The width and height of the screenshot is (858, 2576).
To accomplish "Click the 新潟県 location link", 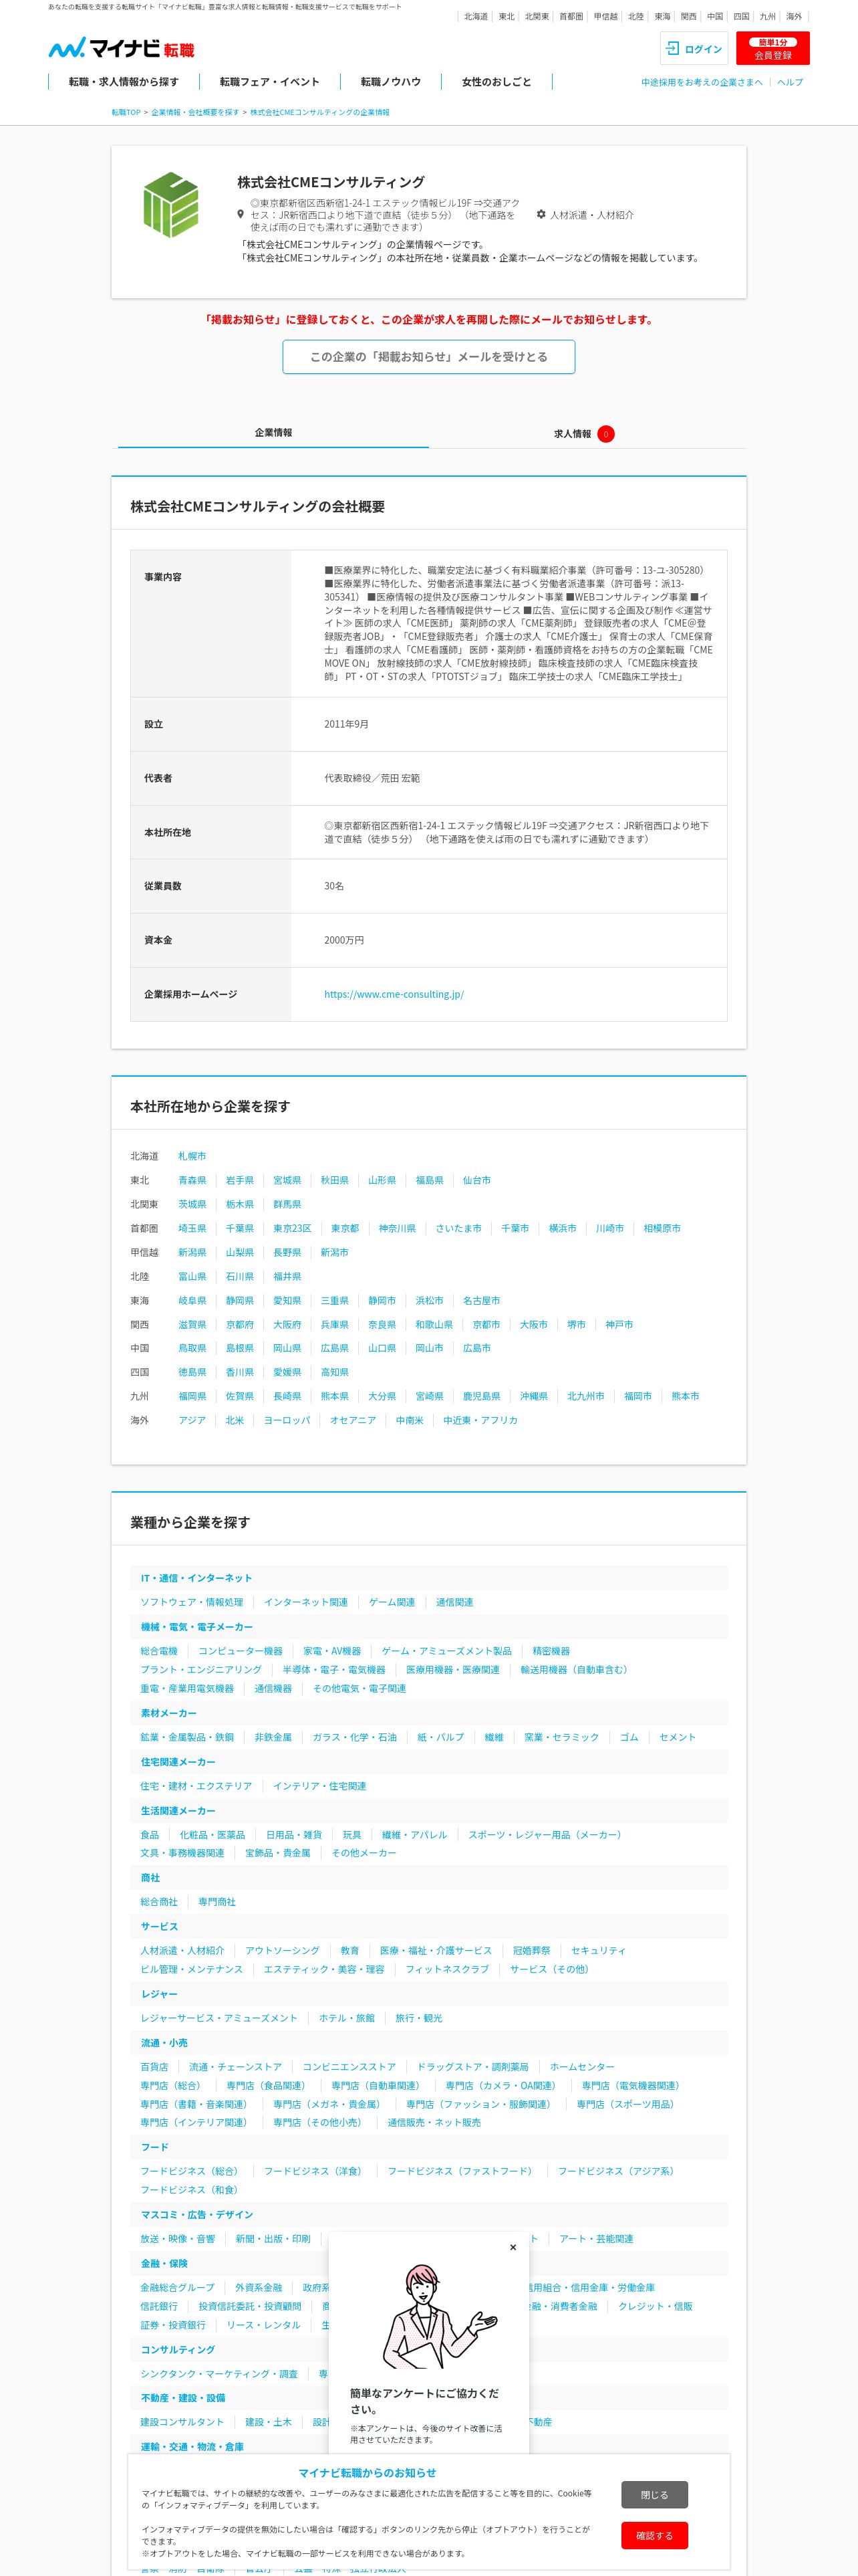I will pos(192,1252).
